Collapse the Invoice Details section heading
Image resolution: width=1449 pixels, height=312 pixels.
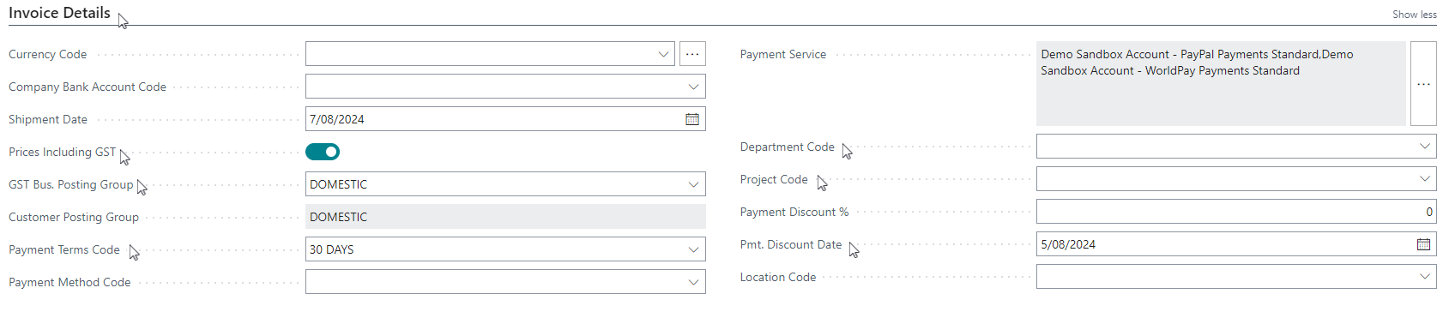click(59, 13)
